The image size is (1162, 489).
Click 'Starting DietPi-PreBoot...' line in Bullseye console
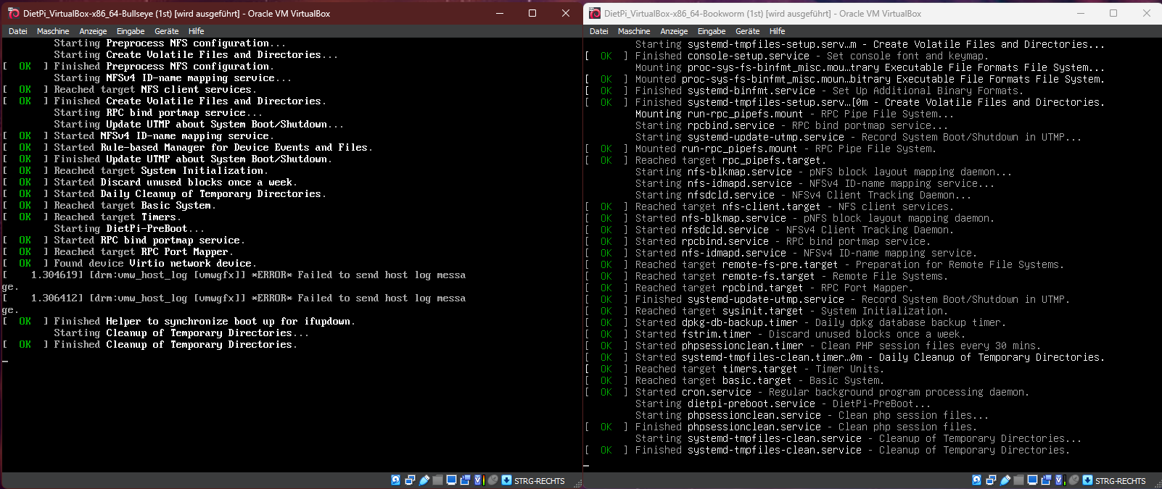(x=129, y=228)
